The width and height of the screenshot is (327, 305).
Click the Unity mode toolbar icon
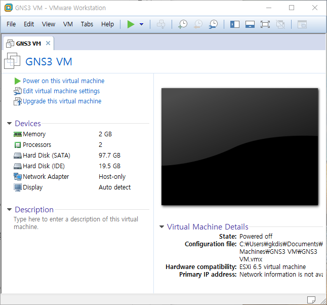pos(280,24)
